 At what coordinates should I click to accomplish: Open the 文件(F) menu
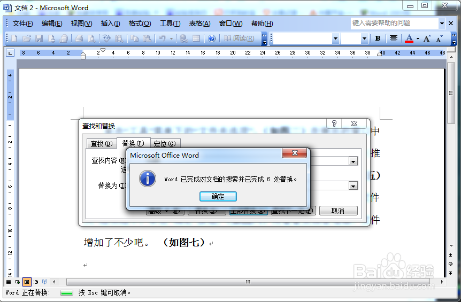[x=22, y=24]
